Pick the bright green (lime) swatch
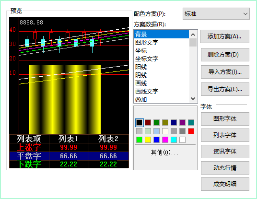This screenshot has width=257, height=199. [x=140, y=140]
